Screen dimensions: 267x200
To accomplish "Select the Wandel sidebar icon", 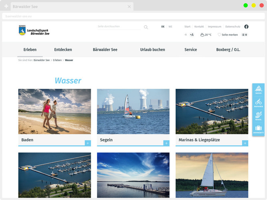I will click(258, 116).
